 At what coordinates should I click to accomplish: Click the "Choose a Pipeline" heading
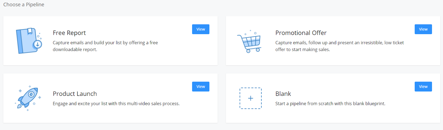click(x=24, y=4)
